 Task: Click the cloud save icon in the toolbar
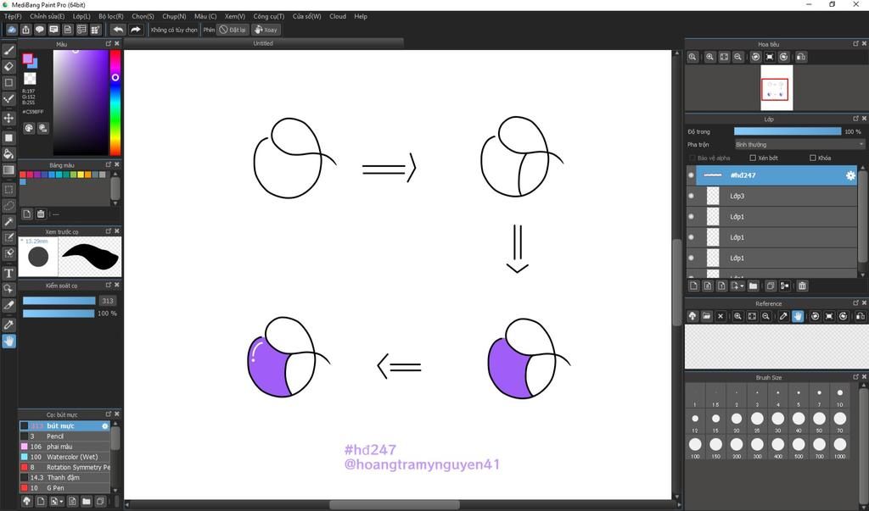pyautogui.click(x=12, y=30)
